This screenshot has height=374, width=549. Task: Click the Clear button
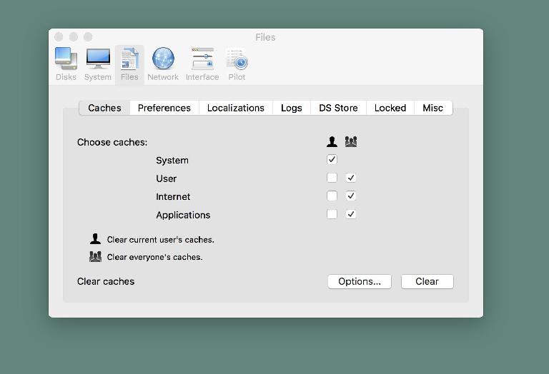pyautogui.click(x=427, y=282)
